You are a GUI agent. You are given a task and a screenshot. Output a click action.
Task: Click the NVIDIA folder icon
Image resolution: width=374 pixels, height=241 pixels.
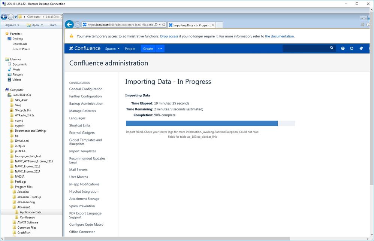(12, 177)
